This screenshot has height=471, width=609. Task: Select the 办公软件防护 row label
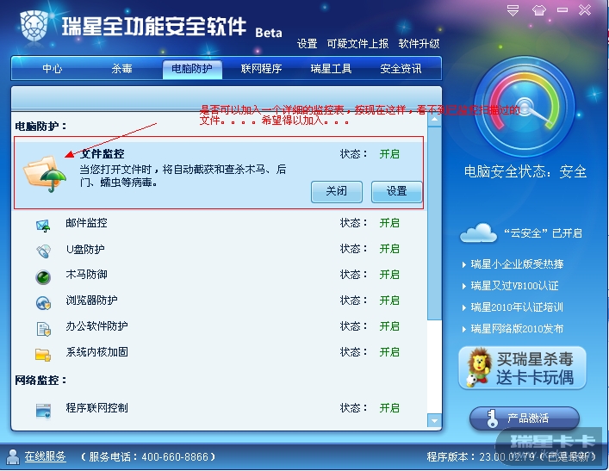(x=96, y=326)
